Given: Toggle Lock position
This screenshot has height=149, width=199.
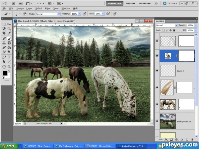Looking at the screenshot, I should [x=170, y=30].
